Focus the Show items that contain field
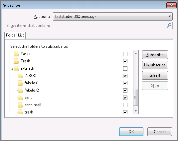The image size is (178, 141). point(113,26)
